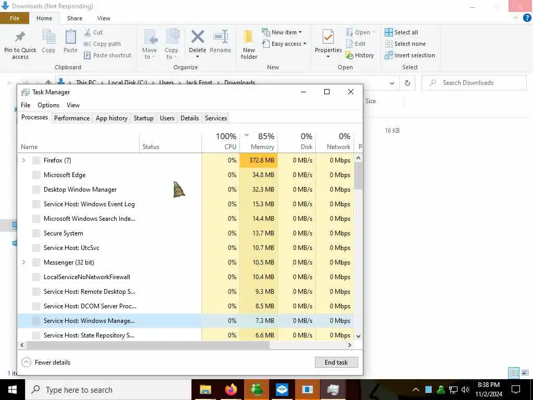The width and height of the screenshot is (533, 400).
Task: Open the Open dropdown in ribbon
Action: pyautogui.click(x=361, y=32)
